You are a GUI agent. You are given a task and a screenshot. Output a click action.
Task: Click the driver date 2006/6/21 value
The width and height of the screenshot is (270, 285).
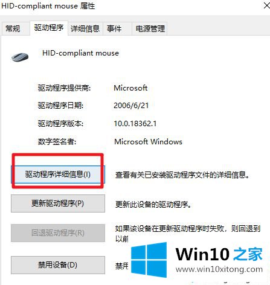[131, 106]
